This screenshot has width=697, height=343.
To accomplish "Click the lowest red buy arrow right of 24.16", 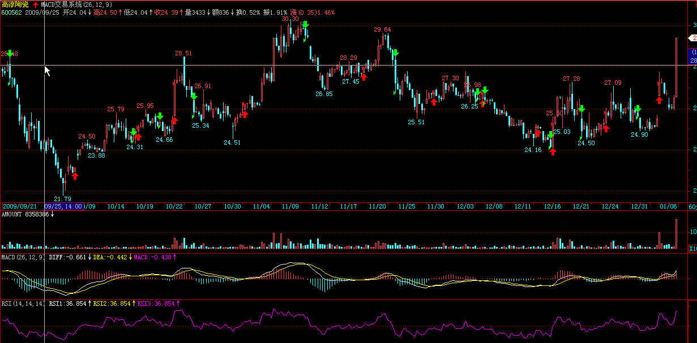I will pyautogui.click(x=553, y=151).
